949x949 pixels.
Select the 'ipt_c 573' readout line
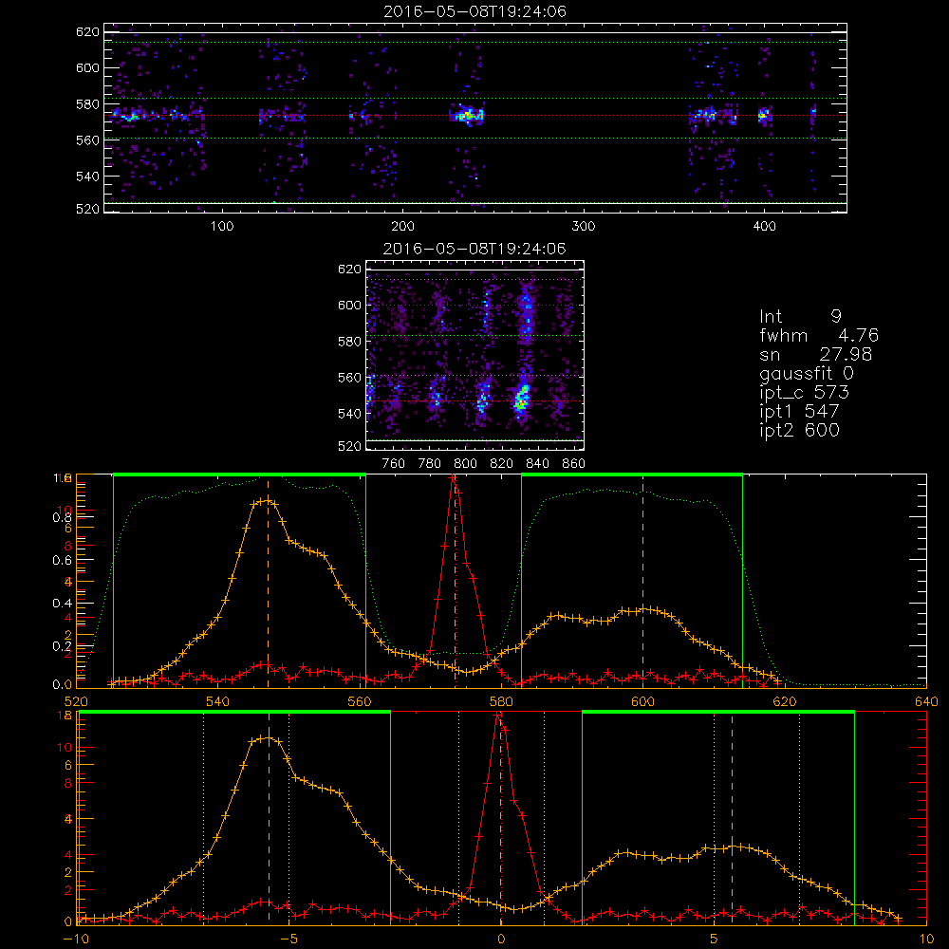(805, 393)
